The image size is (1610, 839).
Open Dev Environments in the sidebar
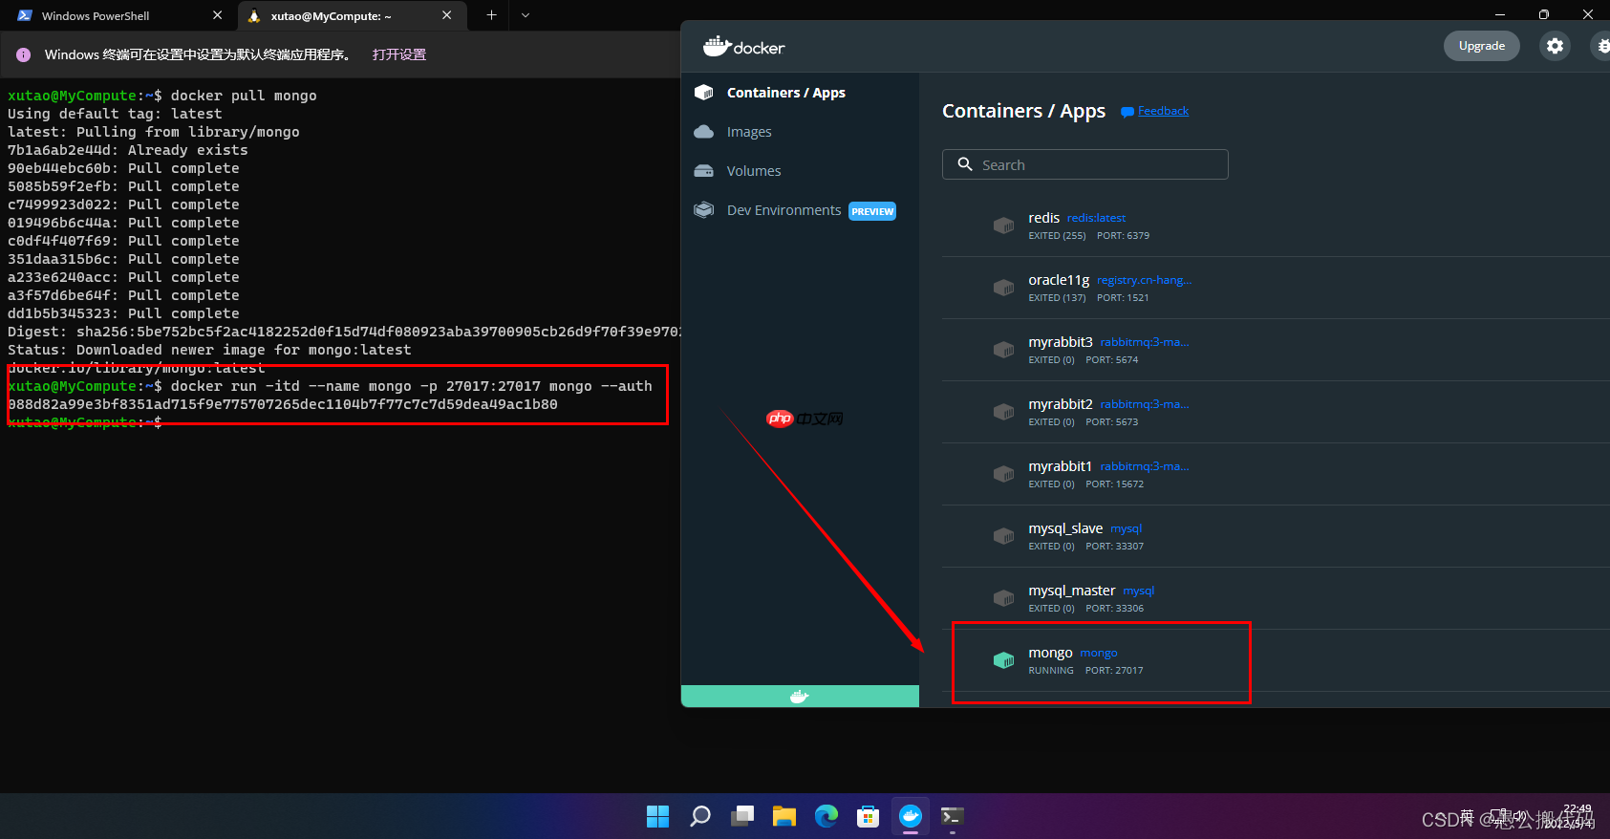[784, 210]
